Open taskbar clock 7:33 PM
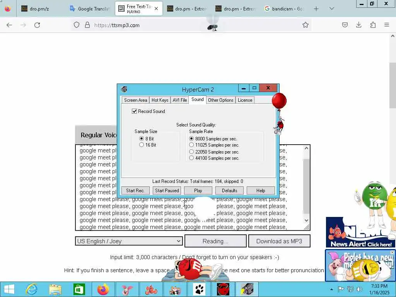 (x=379, y=289)
